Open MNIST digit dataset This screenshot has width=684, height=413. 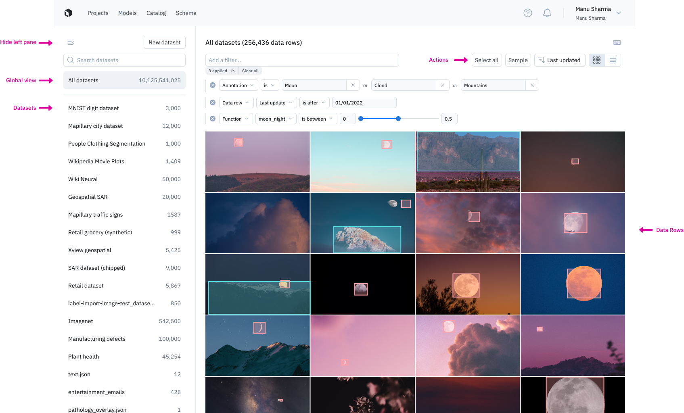point(124,108)
